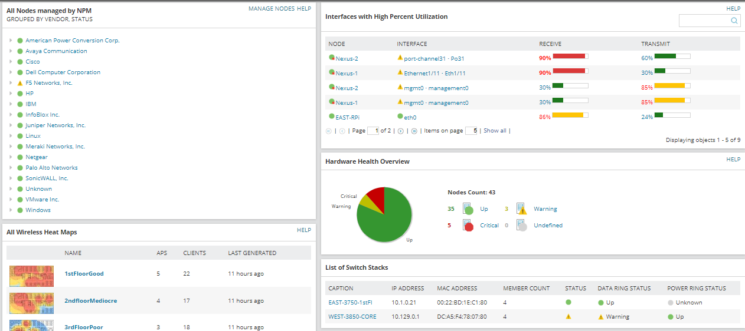Click the status icon for EAST-3750-1stFl stack
Screen dimensions: 745x331
pyautogui.click(x=568, y=302)
